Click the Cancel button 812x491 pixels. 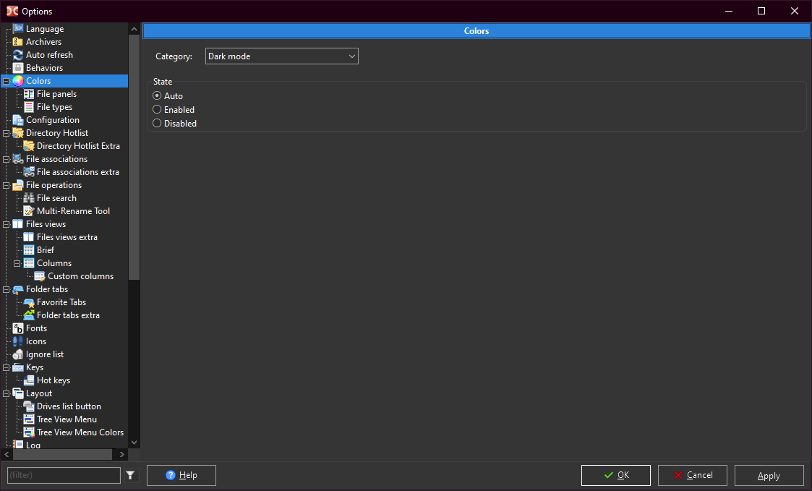[692, 475]
